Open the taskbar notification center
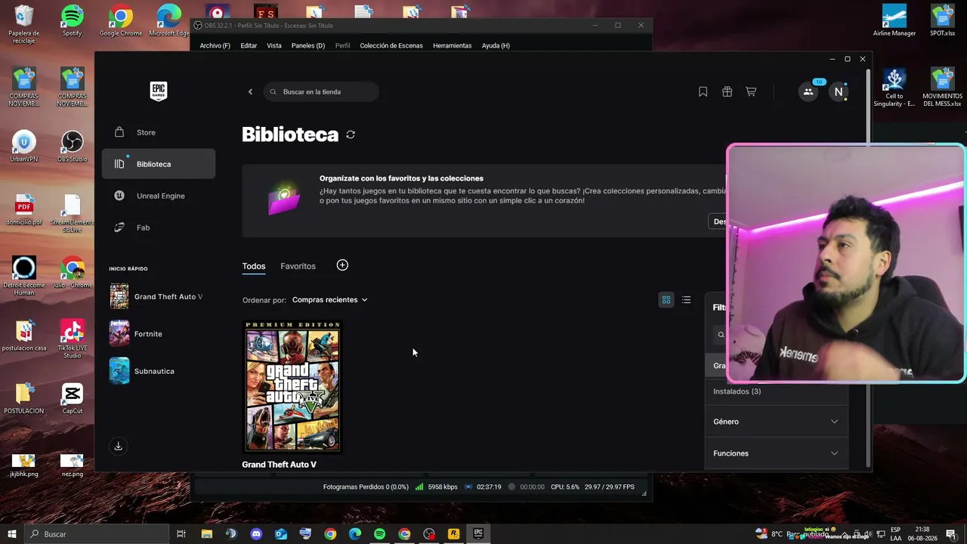The image size is (967, 544). 951,534
